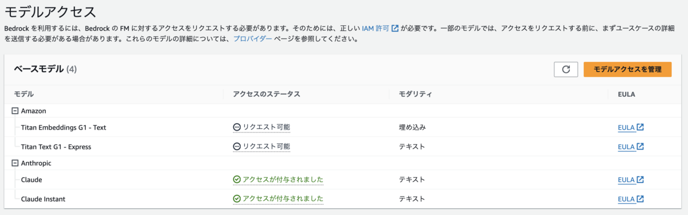The width and height of the screenshot is (688, 215).
Task: Open モデルアクセスを管理 button
Action: pyautogui.click(x=627, y=69)
